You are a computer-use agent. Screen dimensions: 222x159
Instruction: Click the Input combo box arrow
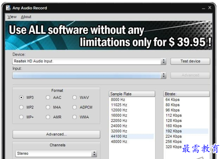164,75
